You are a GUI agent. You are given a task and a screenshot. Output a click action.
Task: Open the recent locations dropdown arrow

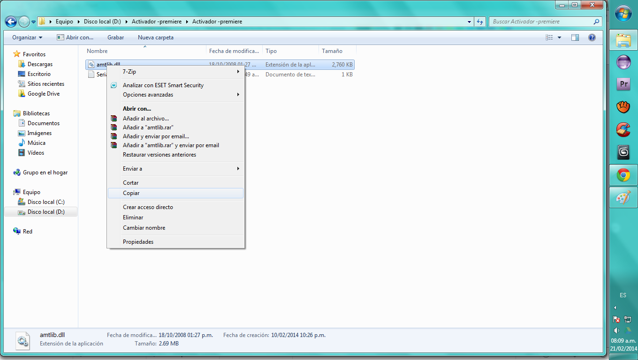tap(33, 22)
